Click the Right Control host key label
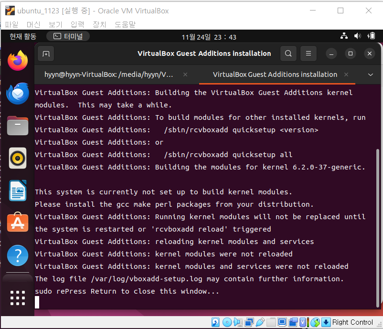383x329 pixels. pyautogui.click(x=352, y=322)
